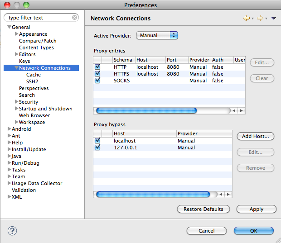Select Content Types in the tree

(x=36, y=48)
